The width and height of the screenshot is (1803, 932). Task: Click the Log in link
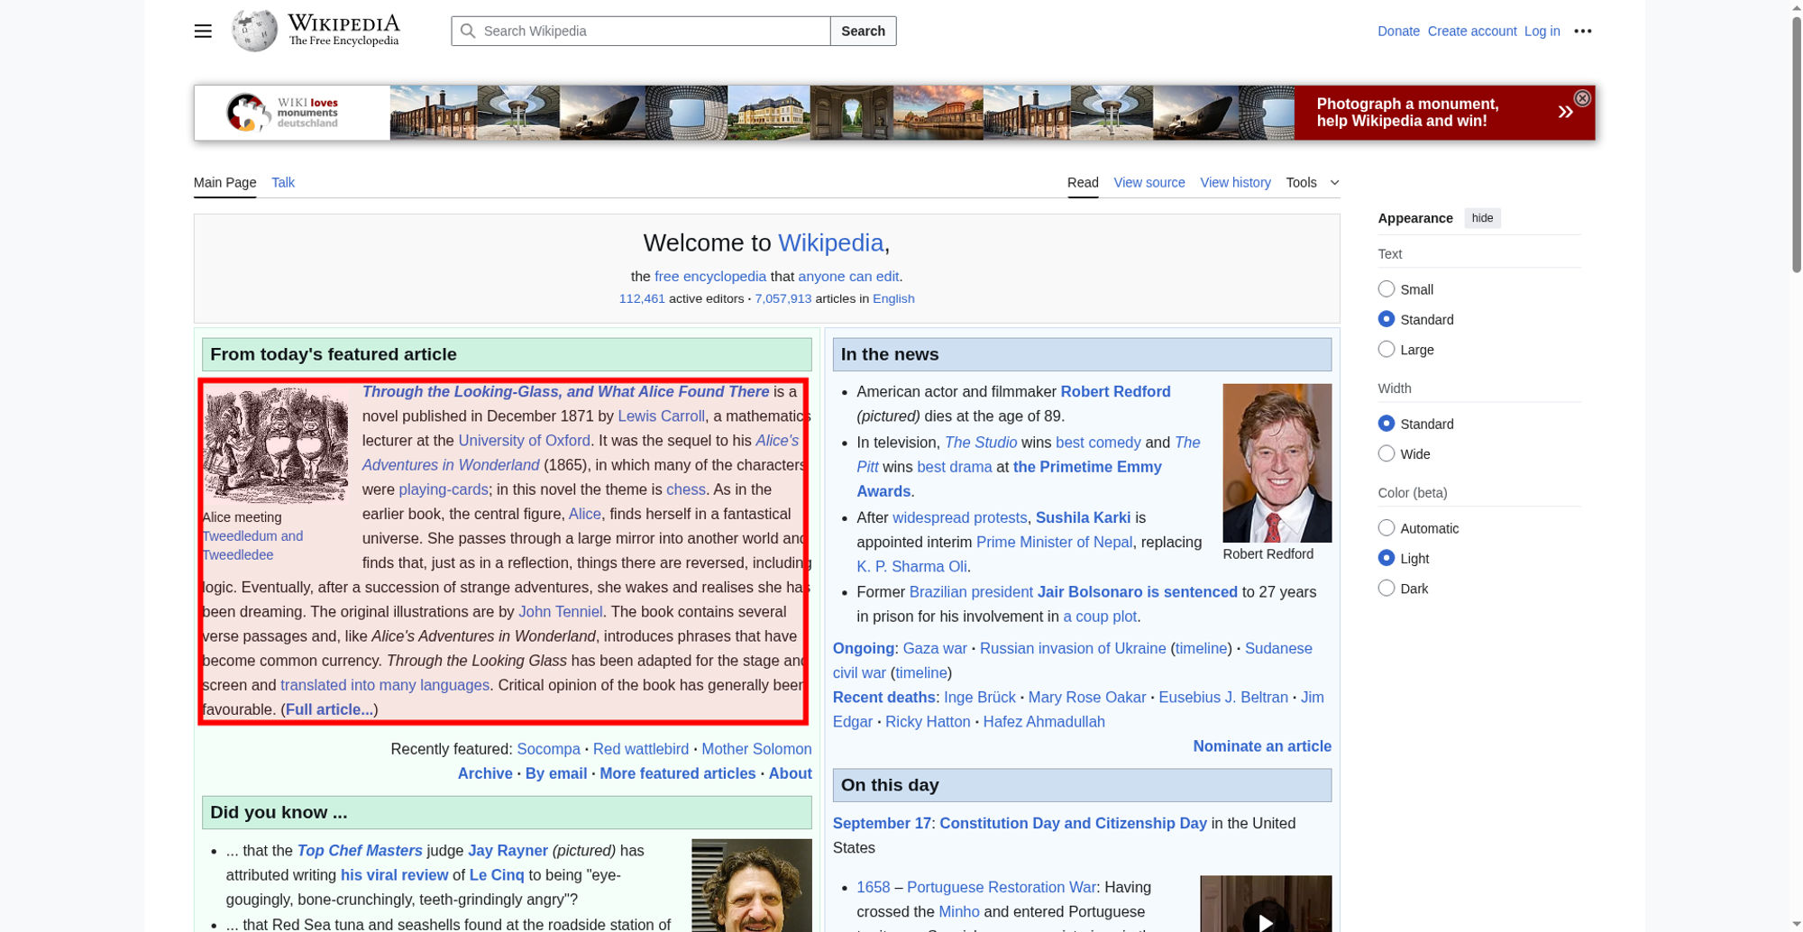[x=1542, y=31]
